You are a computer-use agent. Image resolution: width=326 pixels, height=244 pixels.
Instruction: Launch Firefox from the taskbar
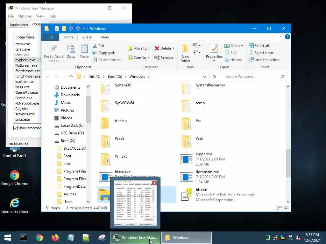pos(55,238)
